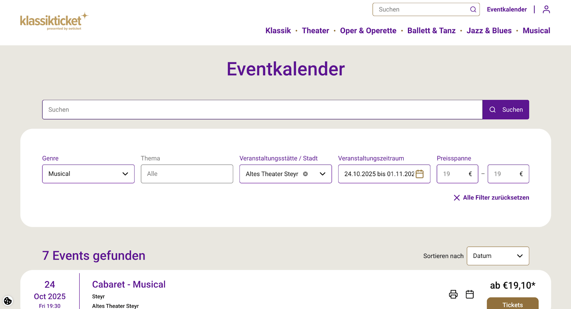Open the date range calendar icon

pyautogui.click(x=420, y=174)
